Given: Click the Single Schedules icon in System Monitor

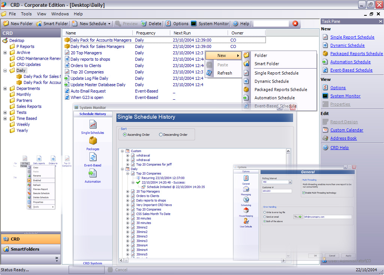Looking at the screenshot, I should pos(93,124).
